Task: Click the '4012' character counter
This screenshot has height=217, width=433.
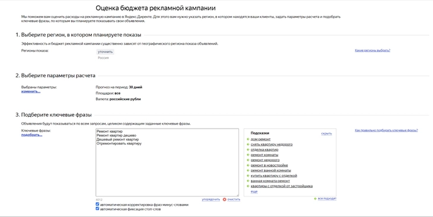Action: [99, 200]
